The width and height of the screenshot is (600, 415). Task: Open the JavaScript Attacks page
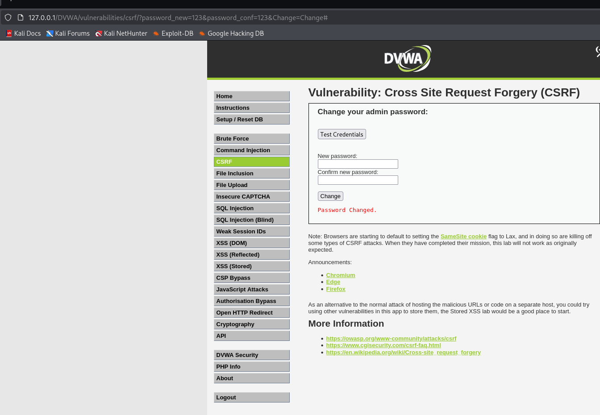pos(252,290)
